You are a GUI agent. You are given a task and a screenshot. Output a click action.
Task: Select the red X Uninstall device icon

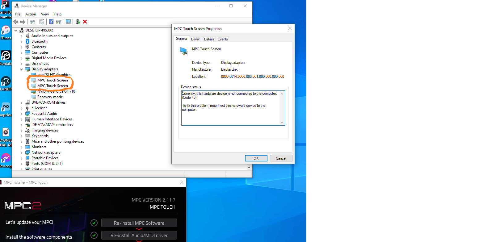[85, 22]
